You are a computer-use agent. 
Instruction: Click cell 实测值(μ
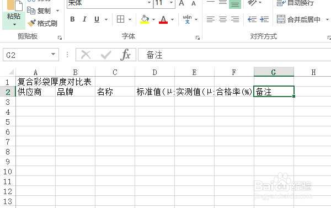coord(194,92)
